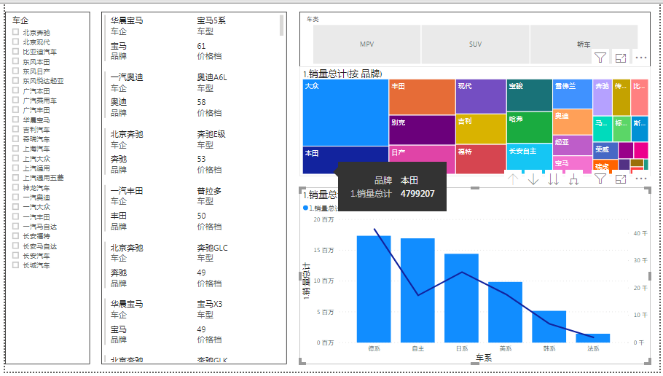Check the 华晨宝马 slicer checkbox
Viewport: 663px width, 376px height.
(x=15, y=120)
